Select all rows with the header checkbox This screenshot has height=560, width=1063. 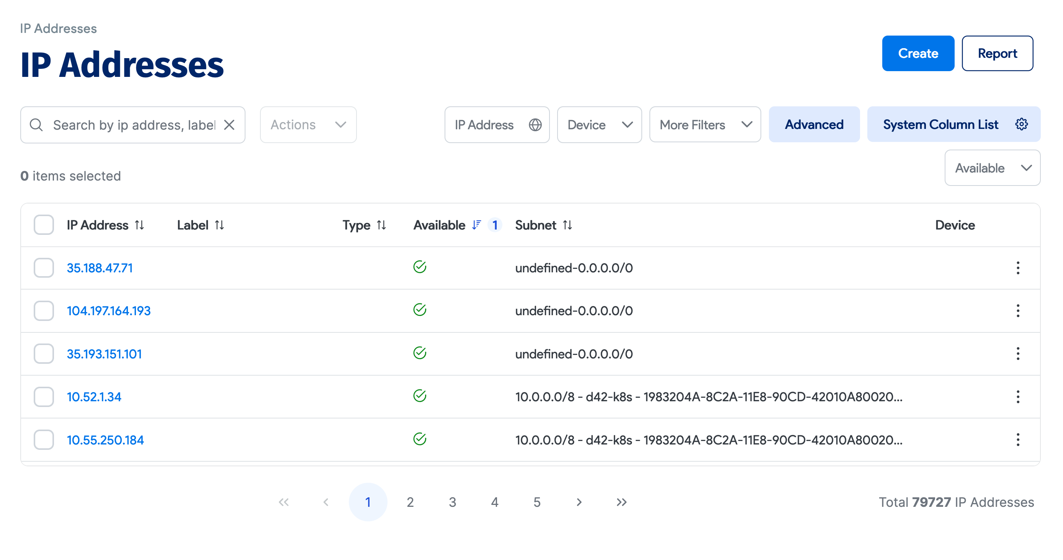tap(43, 225)
